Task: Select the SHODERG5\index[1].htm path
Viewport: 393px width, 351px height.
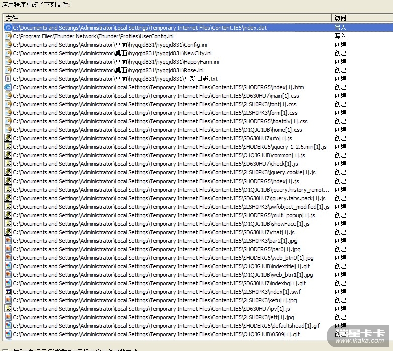Action: tap(158, 87)
